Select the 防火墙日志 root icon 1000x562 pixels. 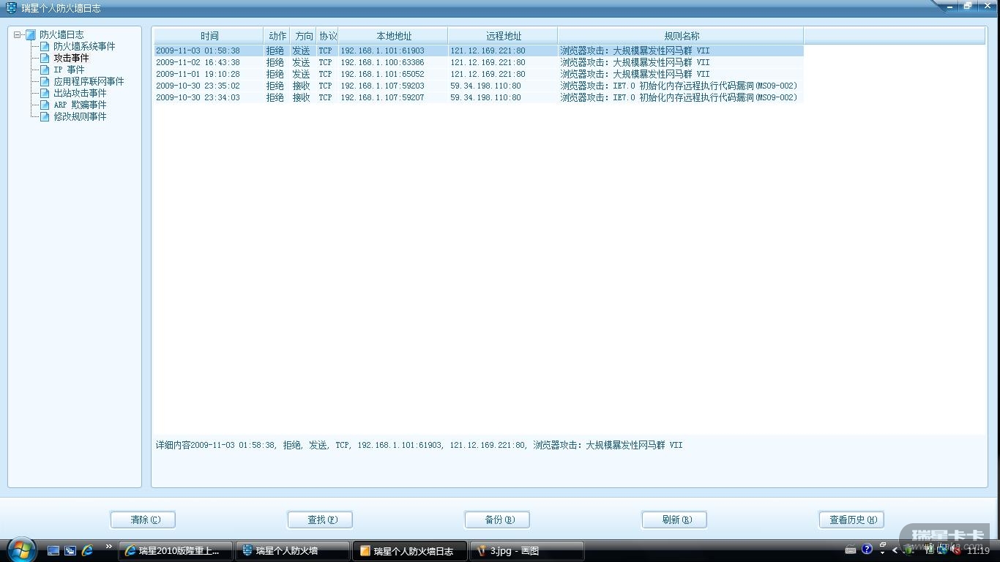click(30, 34)
